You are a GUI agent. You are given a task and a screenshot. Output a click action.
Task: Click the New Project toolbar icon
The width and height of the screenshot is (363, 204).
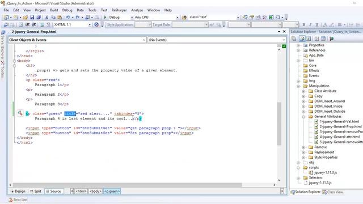(x=6, y=18)
